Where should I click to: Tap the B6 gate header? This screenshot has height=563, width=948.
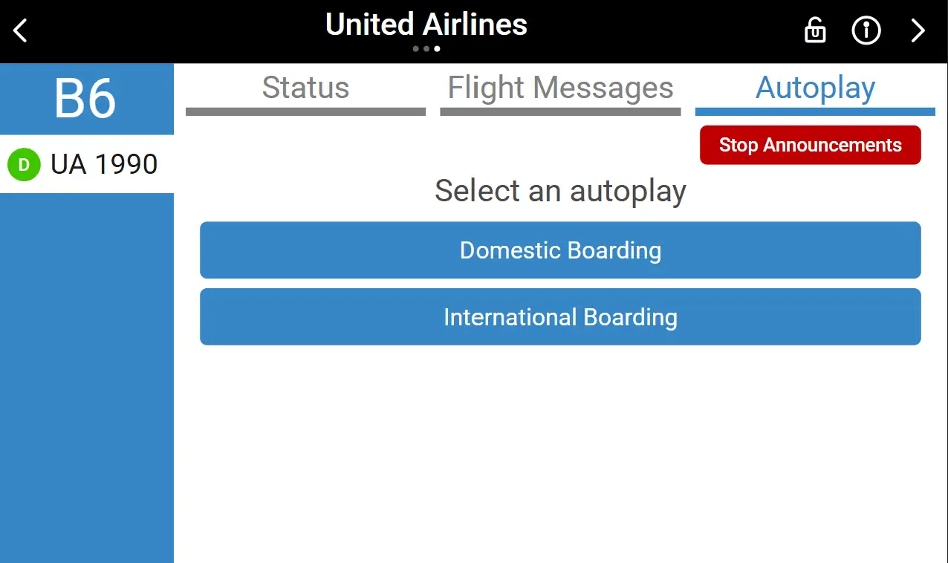86,99
